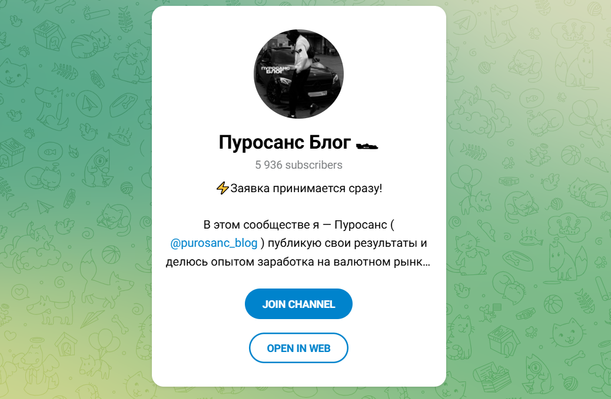This screenshot has width=611, height=399.
Task: Open the @purosanc_blog profile link
Action: point(214,243)
